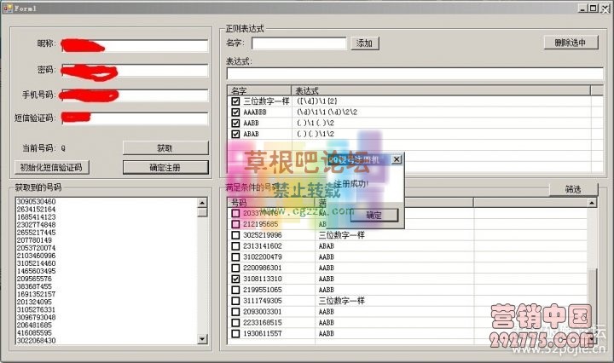
Task: Check the box for number 2199551065
Action: [x=235, y=290]
